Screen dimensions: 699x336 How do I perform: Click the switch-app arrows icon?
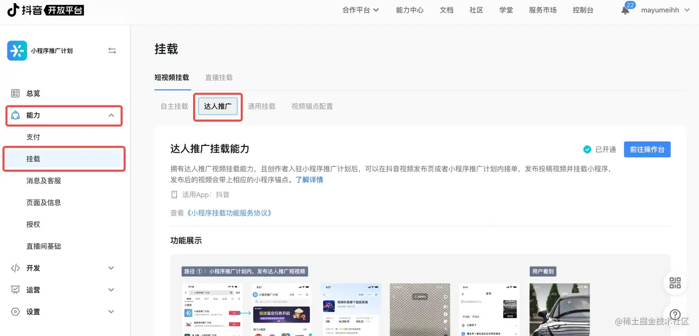point(112,50)
